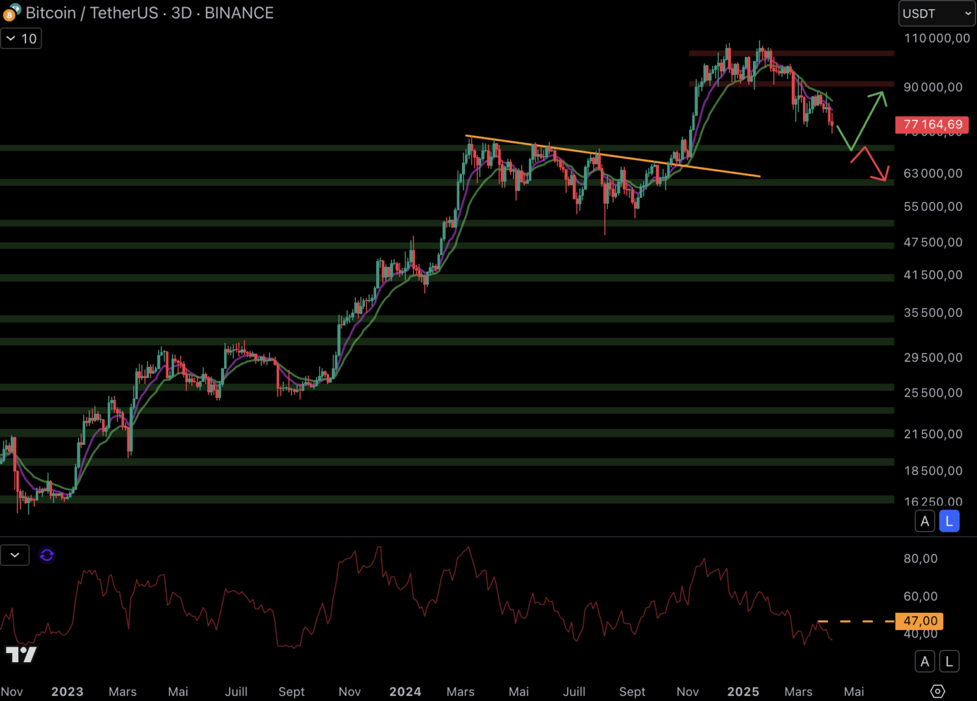Click the 2023 label on time axis
The height and width of the screenshot is (701, 977).
[68, 692]
